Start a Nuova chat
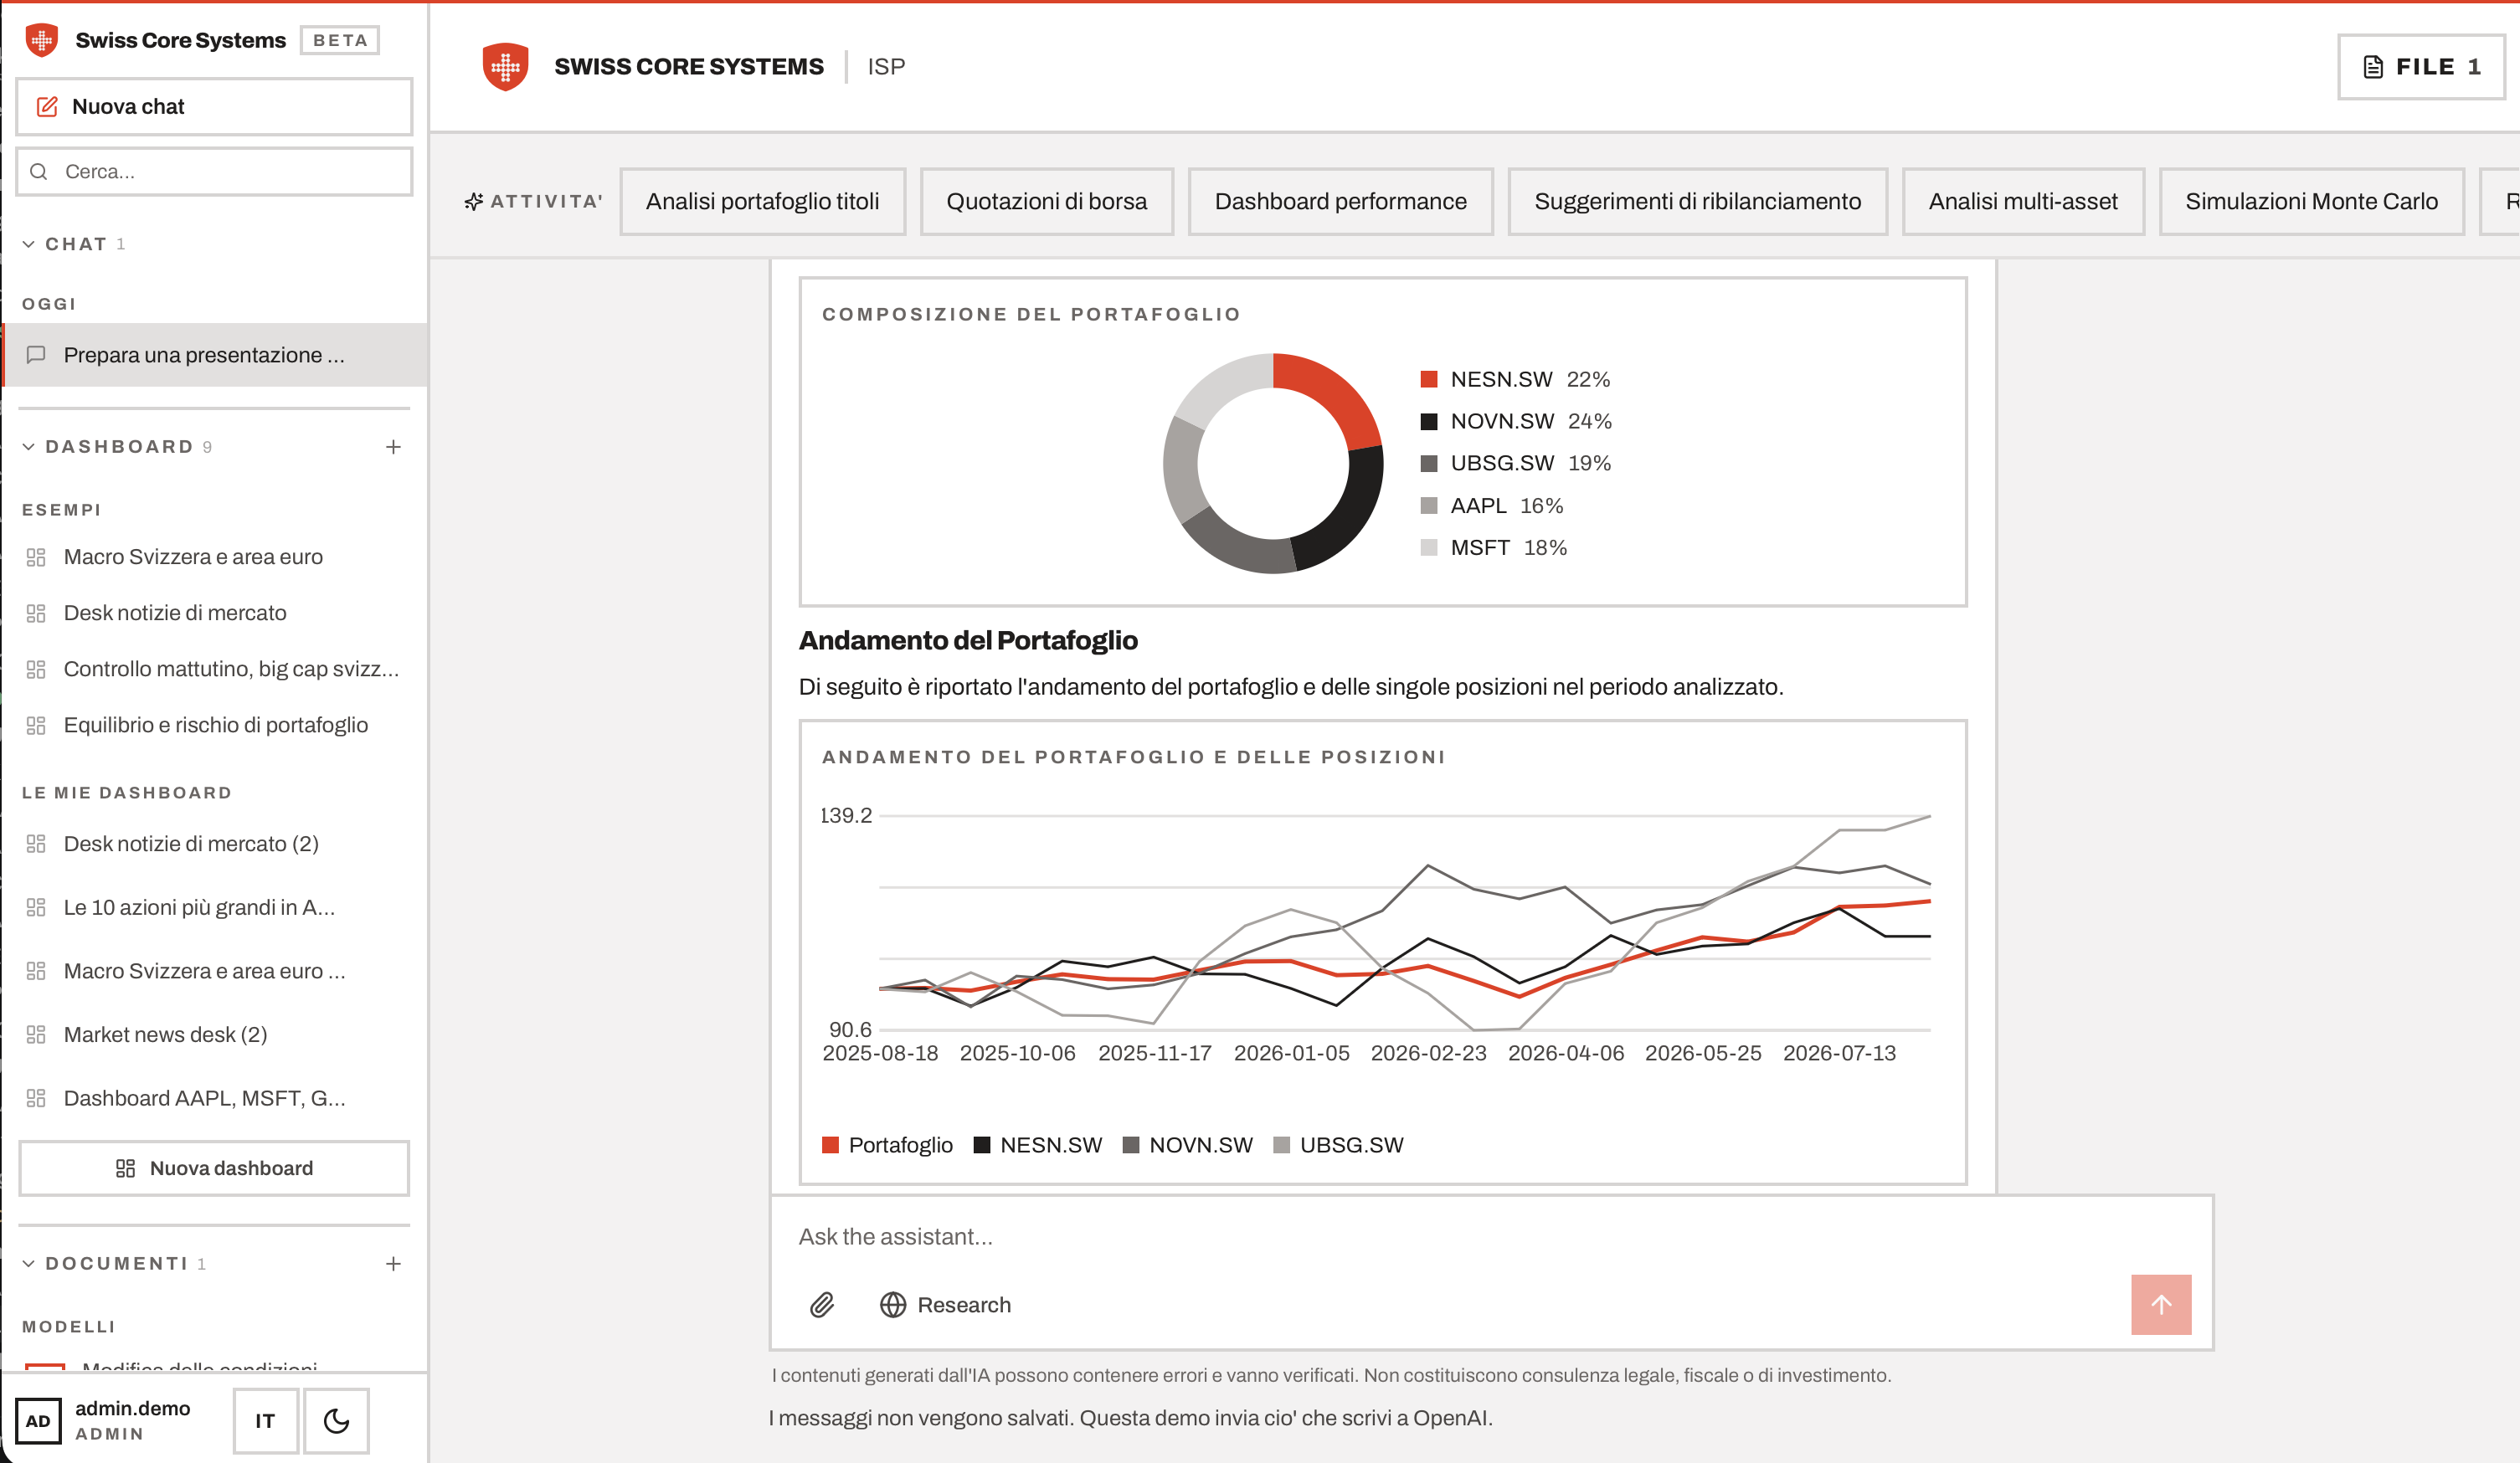 pos(214,106)
